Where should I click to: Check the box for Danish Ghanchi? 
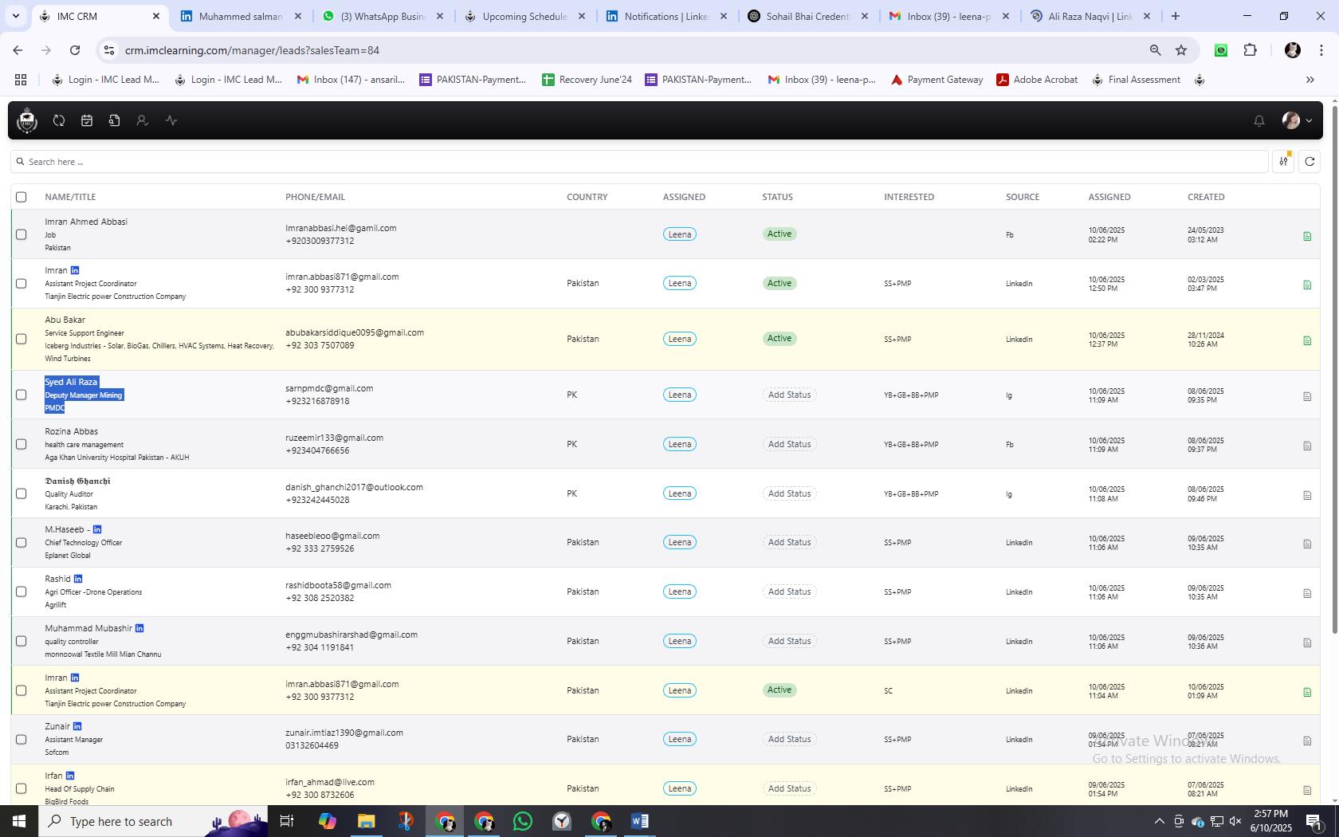(x=22, y=493)
